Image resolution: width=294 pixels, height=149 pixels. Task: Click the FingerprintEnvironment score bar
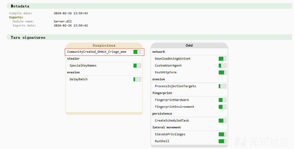click(x=222, y=107)
